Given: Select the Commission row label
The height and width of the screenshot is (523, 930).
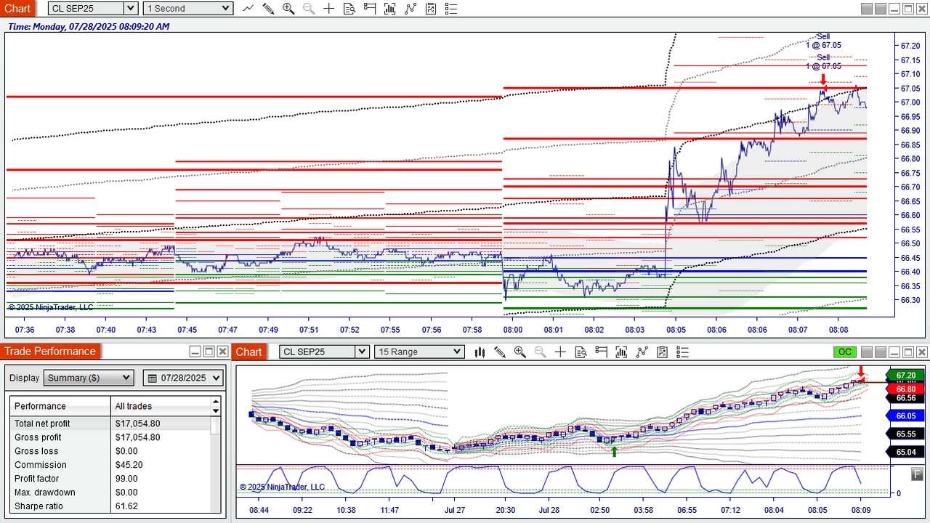Looking at the screenshot, I should pos(41,465).
